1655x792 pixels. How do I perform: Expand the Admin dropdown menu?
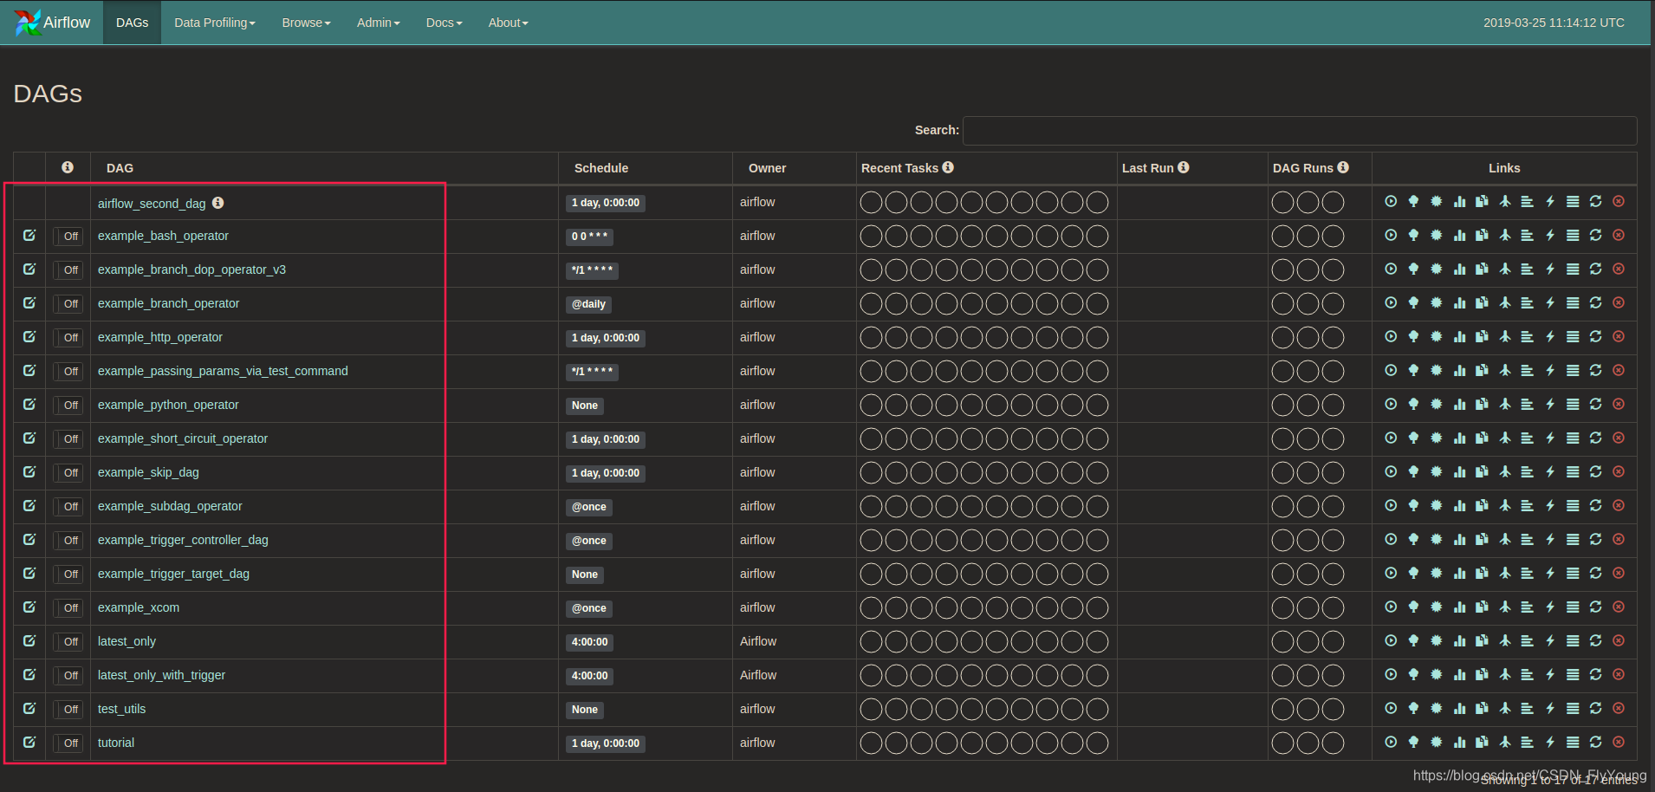(378, 23)
